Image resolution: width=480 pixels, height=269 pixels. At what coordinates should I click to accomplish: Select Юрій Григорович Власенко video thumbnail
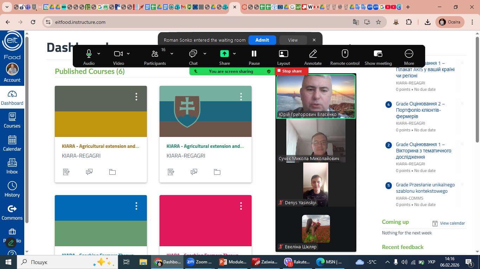316,96
